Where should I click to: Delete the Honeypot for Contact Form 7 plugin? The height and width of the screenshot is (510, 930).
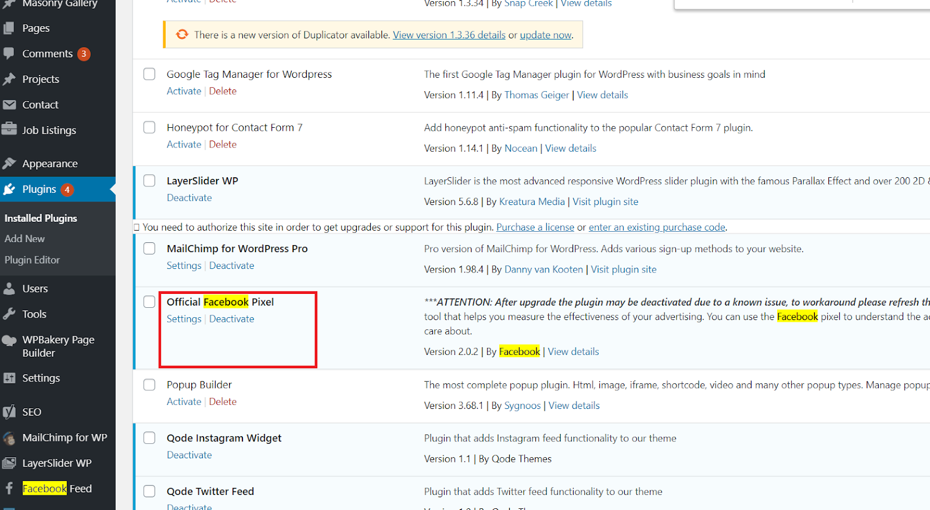tap(223, 145)
